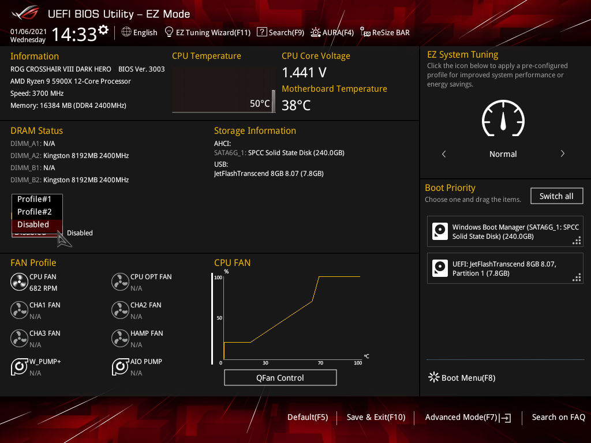Toggle the ReSize BAR option
Image resolution: width=591 pixels, height=443 pixels.
385,32
